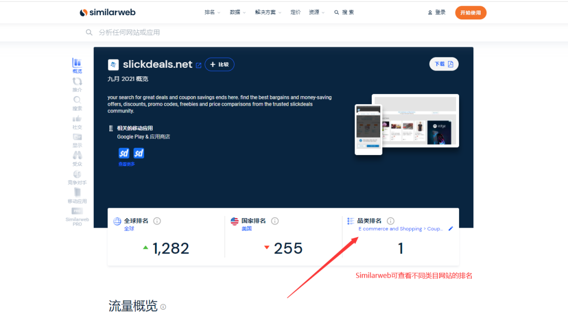Focus the 分析任何网站或应用 search field
The height and width of the screenshot is (316, 568).
pos(253,33)
